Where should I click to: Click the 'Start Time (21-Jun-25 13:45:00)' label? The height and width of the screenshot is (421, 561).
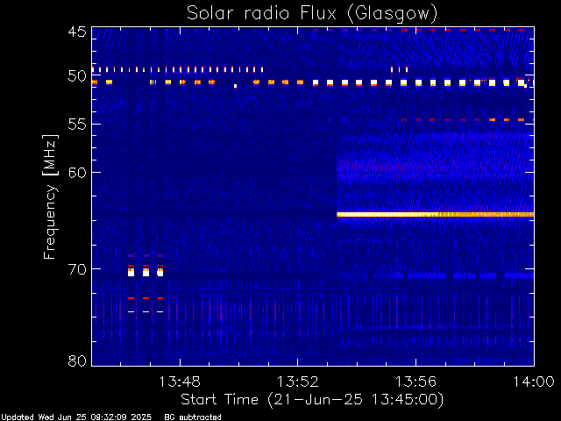tap(312, 400)
